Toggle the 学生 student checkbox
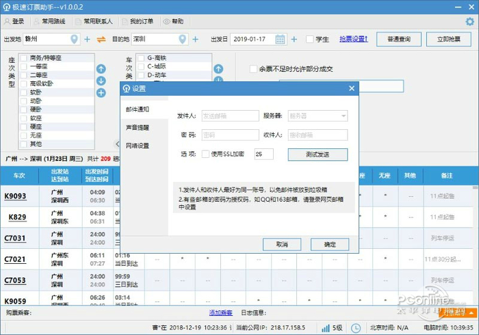The image size is (479, 335). 310,40
